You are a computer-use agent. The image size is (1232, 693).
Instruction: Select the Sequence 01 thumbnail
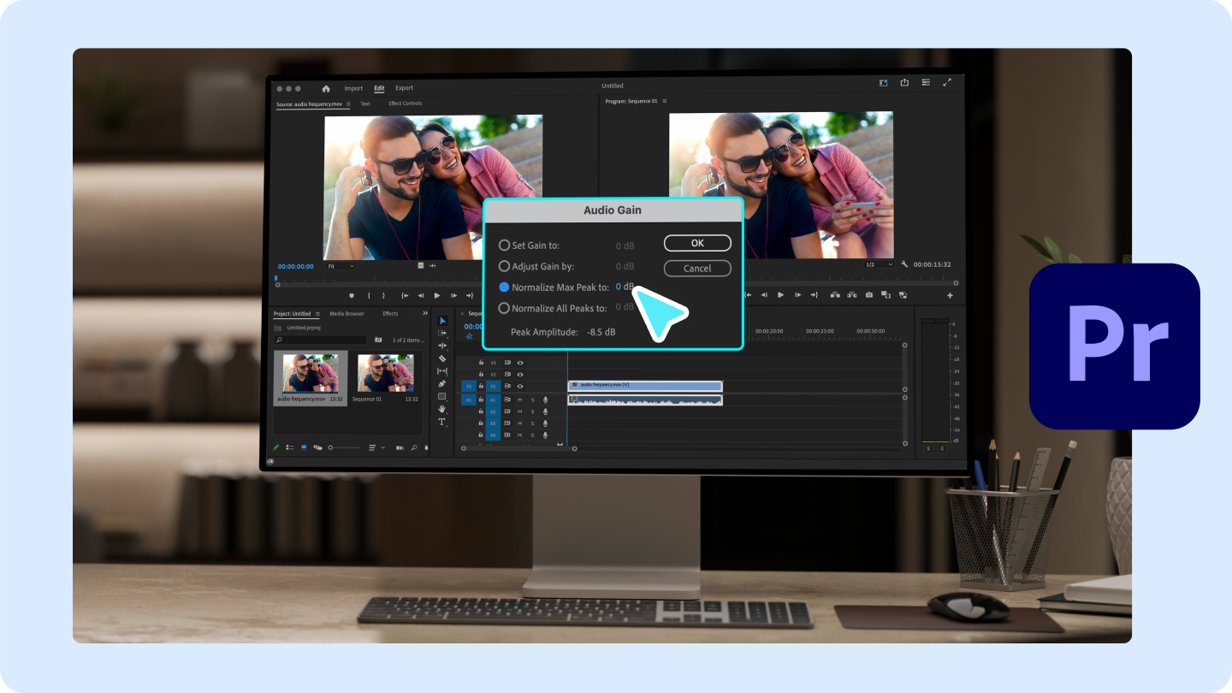click(x=385, y=374)
